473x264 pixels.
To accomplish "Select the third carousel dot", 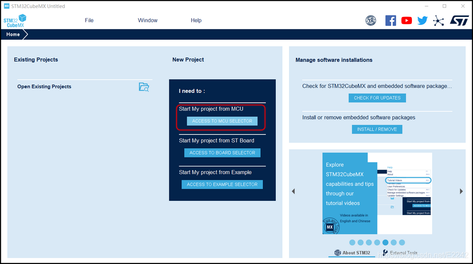I will coord(368,242).
